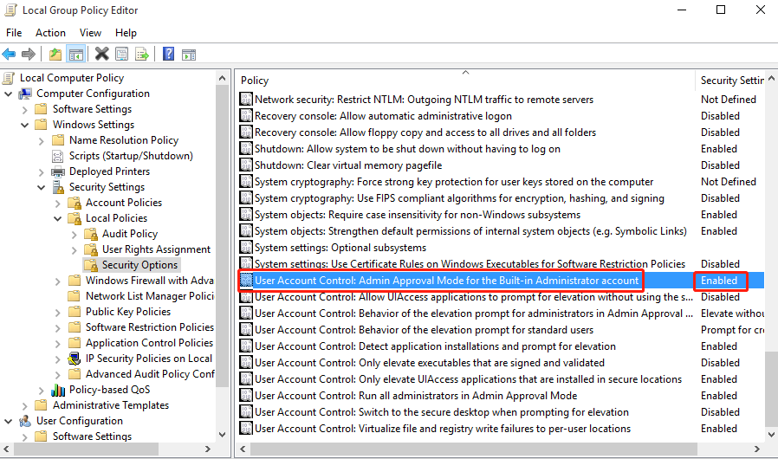
Task: Click the Up one level folder icon
Action: click(55, 54)
